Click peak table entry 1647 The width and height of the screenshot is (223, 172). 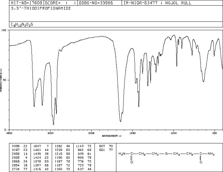(x=37, y=146)
